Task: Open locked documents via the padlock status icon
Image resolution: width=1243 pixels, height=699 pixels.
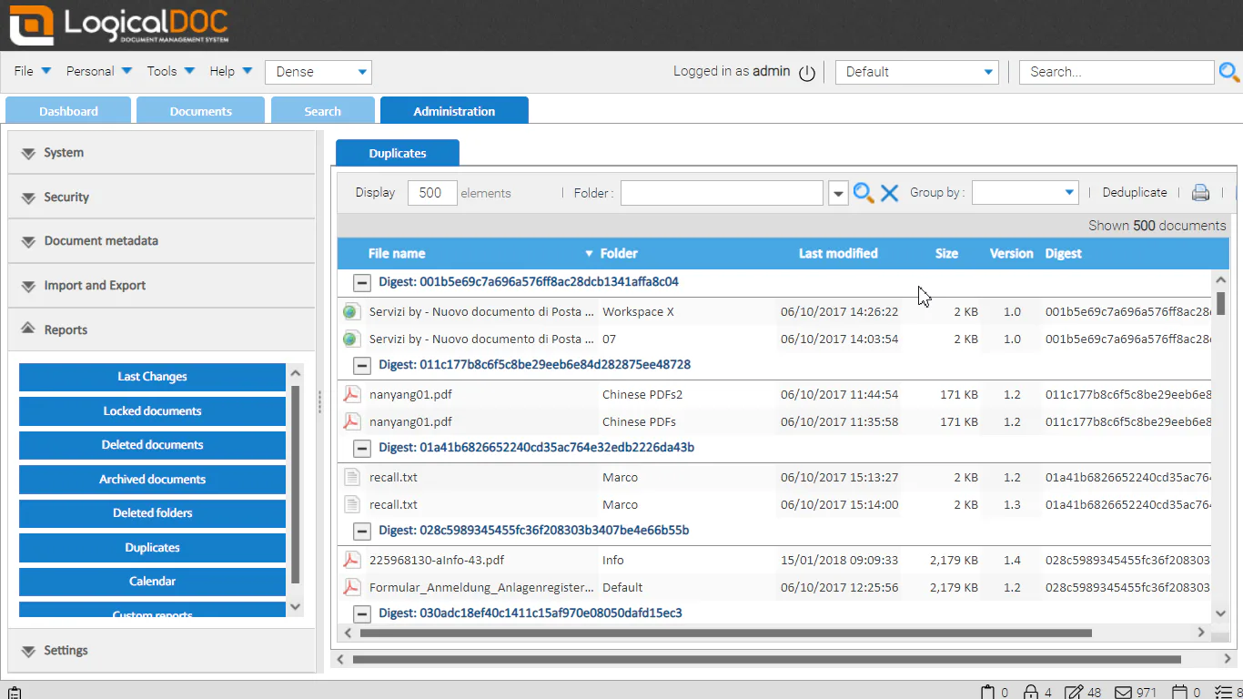Action: tap(1029, 692)
